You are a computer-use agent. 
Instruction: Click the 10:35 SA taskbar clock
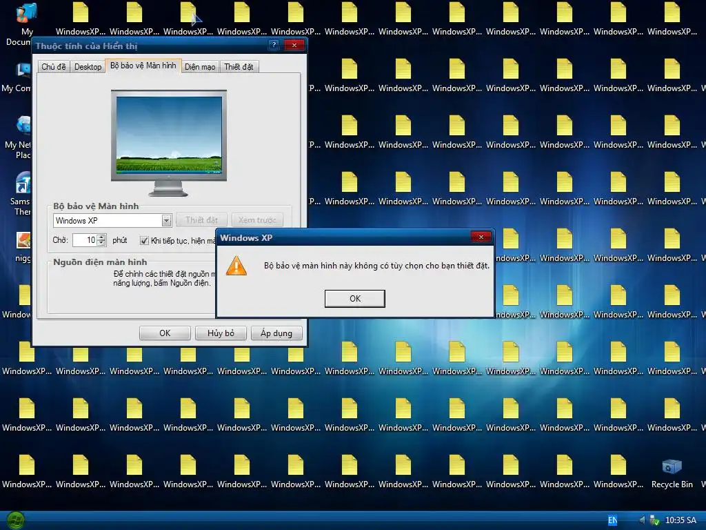(x=680, y=520)
